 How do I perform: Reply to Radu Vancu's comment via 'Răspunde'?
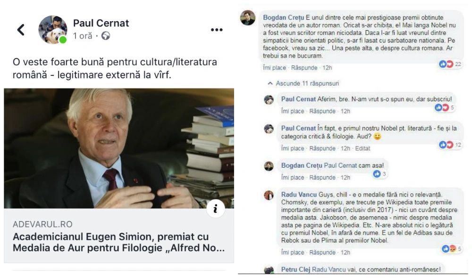click(322, 253)
